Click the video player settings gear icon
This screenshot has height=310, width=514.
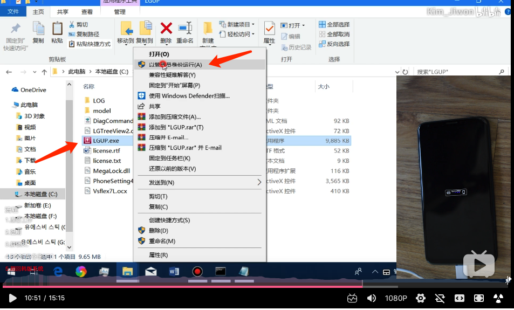click(421, 298)
